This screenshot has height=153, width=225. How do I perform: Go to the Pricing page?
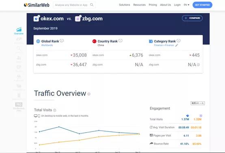pyautogui.click(x=153, y=5)
